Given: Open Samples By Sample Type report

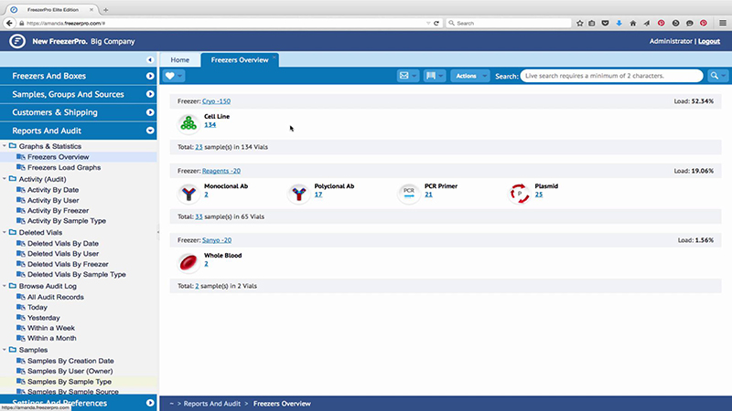Looking at the screenshot, I should point(70,382).
